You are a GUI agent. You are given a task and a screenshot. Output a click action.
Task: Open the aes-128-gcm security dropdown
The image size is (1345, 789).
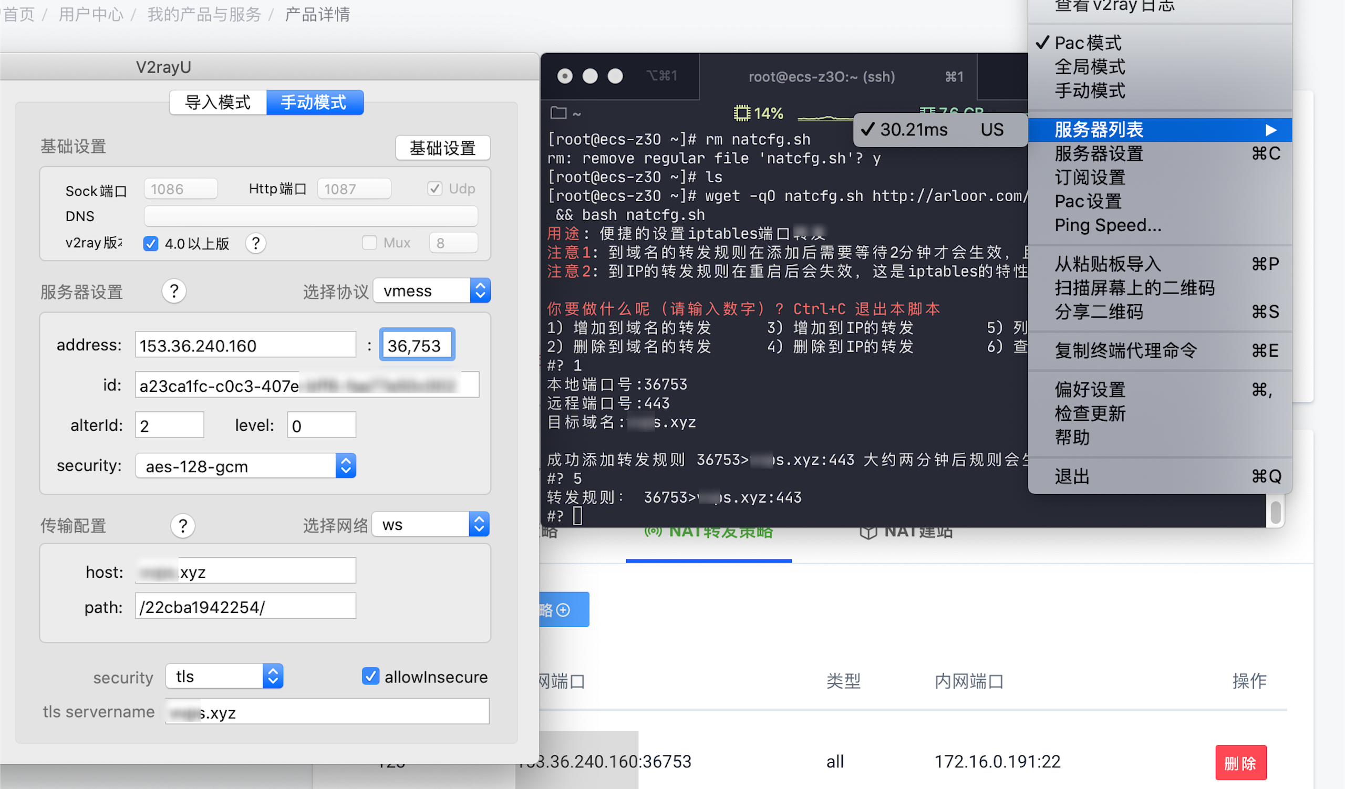[245, 466]
